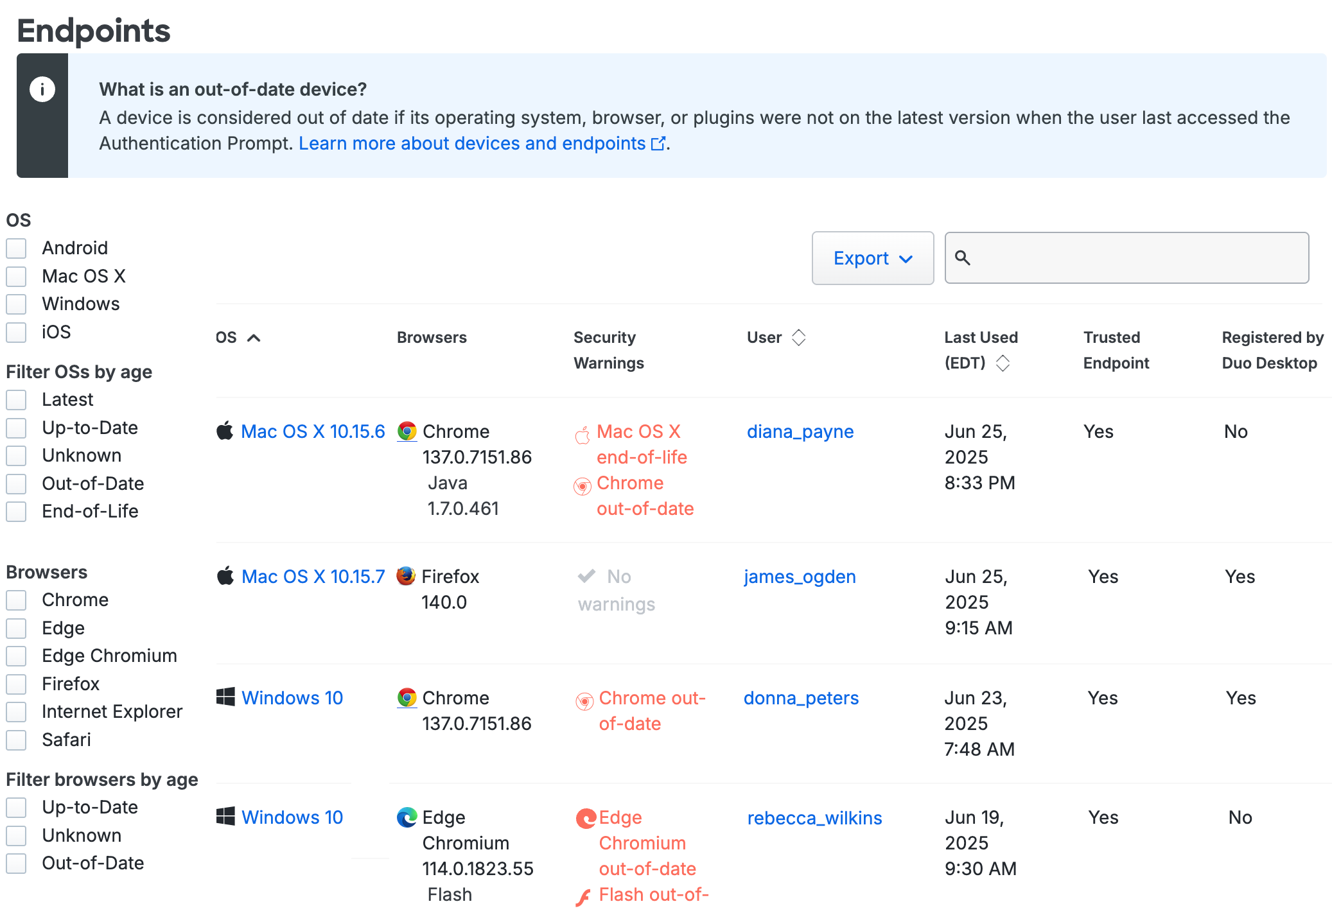Click the Chrome icon in diana_payne's row
This screenshot has width=1332, height=913.
click(x=407, y=431)
